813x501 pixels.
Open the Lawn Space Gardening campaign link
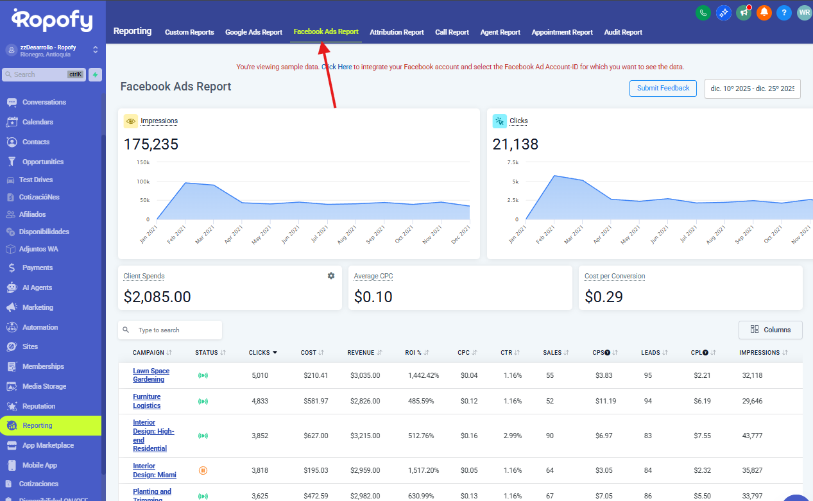pyautogui.click(x=151, y=375)
